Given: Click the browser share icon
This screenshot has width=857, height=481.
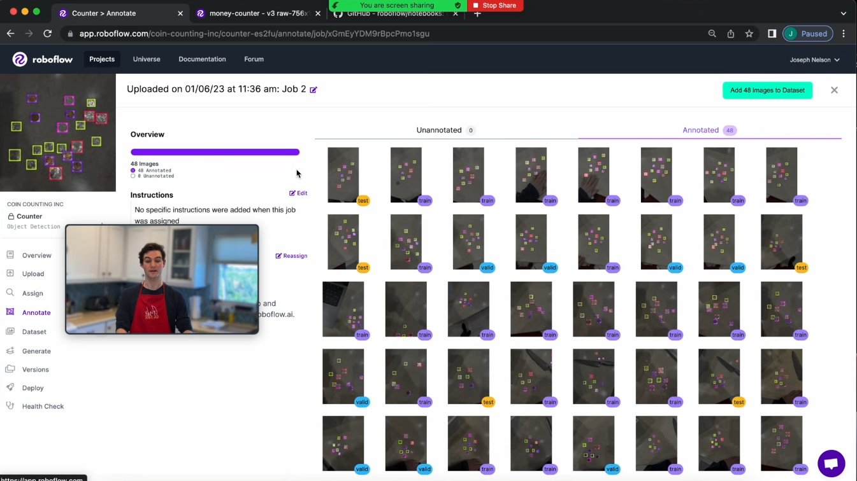Looking at the screenshot, I should point(731,34).
